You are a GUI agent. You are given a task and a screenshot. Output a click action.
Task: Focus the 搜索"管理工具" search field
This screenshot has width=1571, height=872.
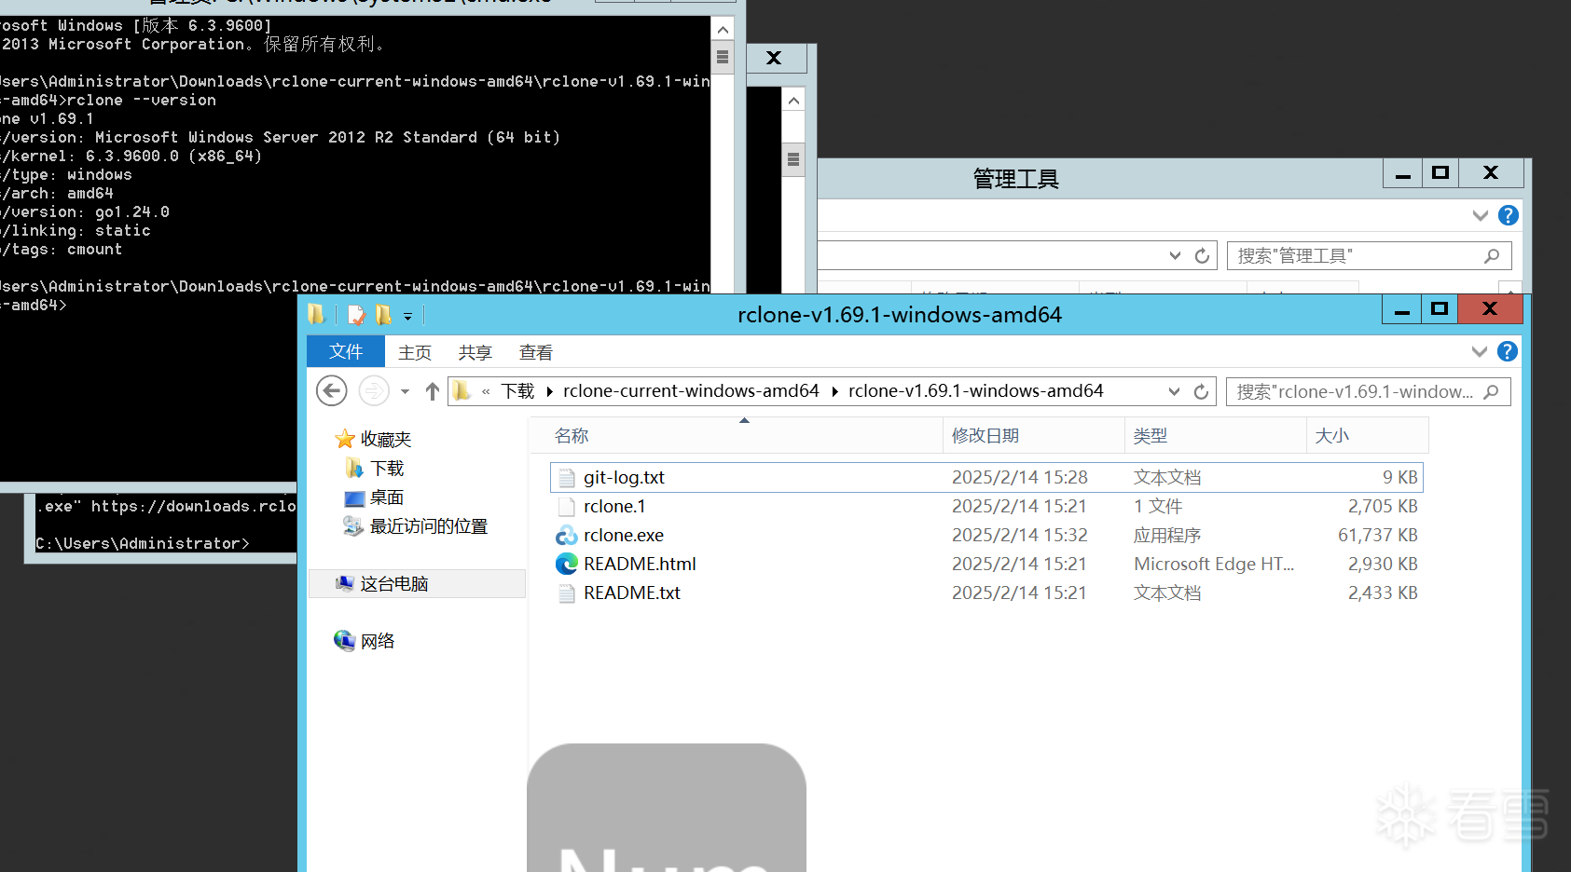click(x=1369, y=255)
